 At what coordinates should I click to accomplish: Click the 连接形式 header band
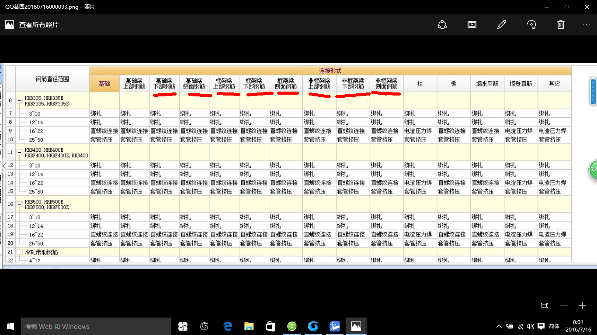(x=330, y=71)
